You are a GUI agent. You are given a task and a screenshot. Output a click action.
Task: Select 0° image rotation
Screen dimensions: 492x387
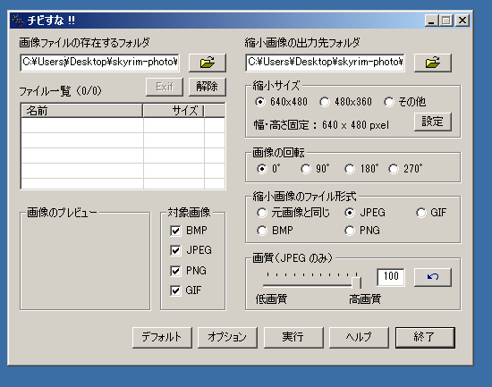point(268,169)
